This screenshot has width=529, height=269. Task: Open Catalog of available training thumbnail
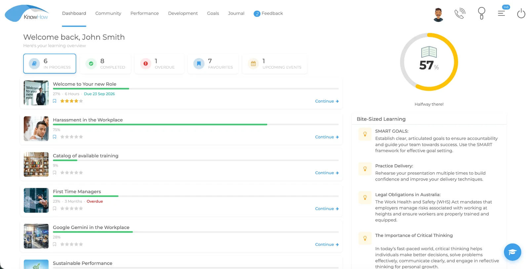(36, 164)
